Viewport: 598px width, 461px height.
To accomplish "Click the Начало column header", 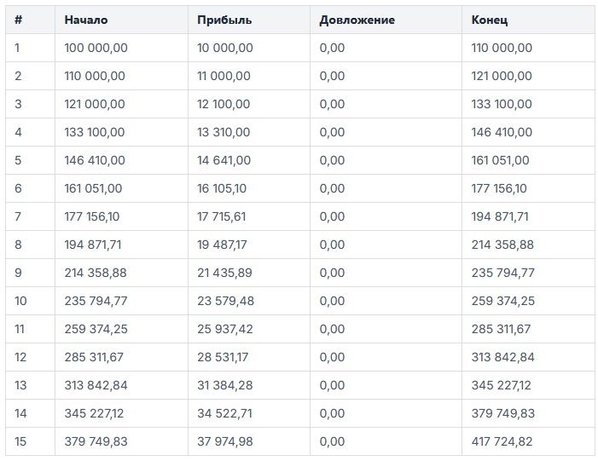I will (86, 20).
